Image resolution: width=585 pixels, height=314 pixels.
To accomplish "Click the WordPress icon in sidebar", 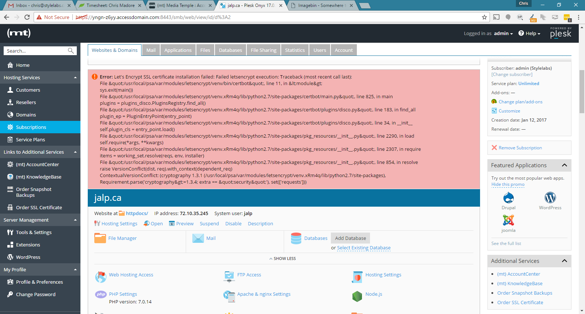I will [x=10, y=257].
